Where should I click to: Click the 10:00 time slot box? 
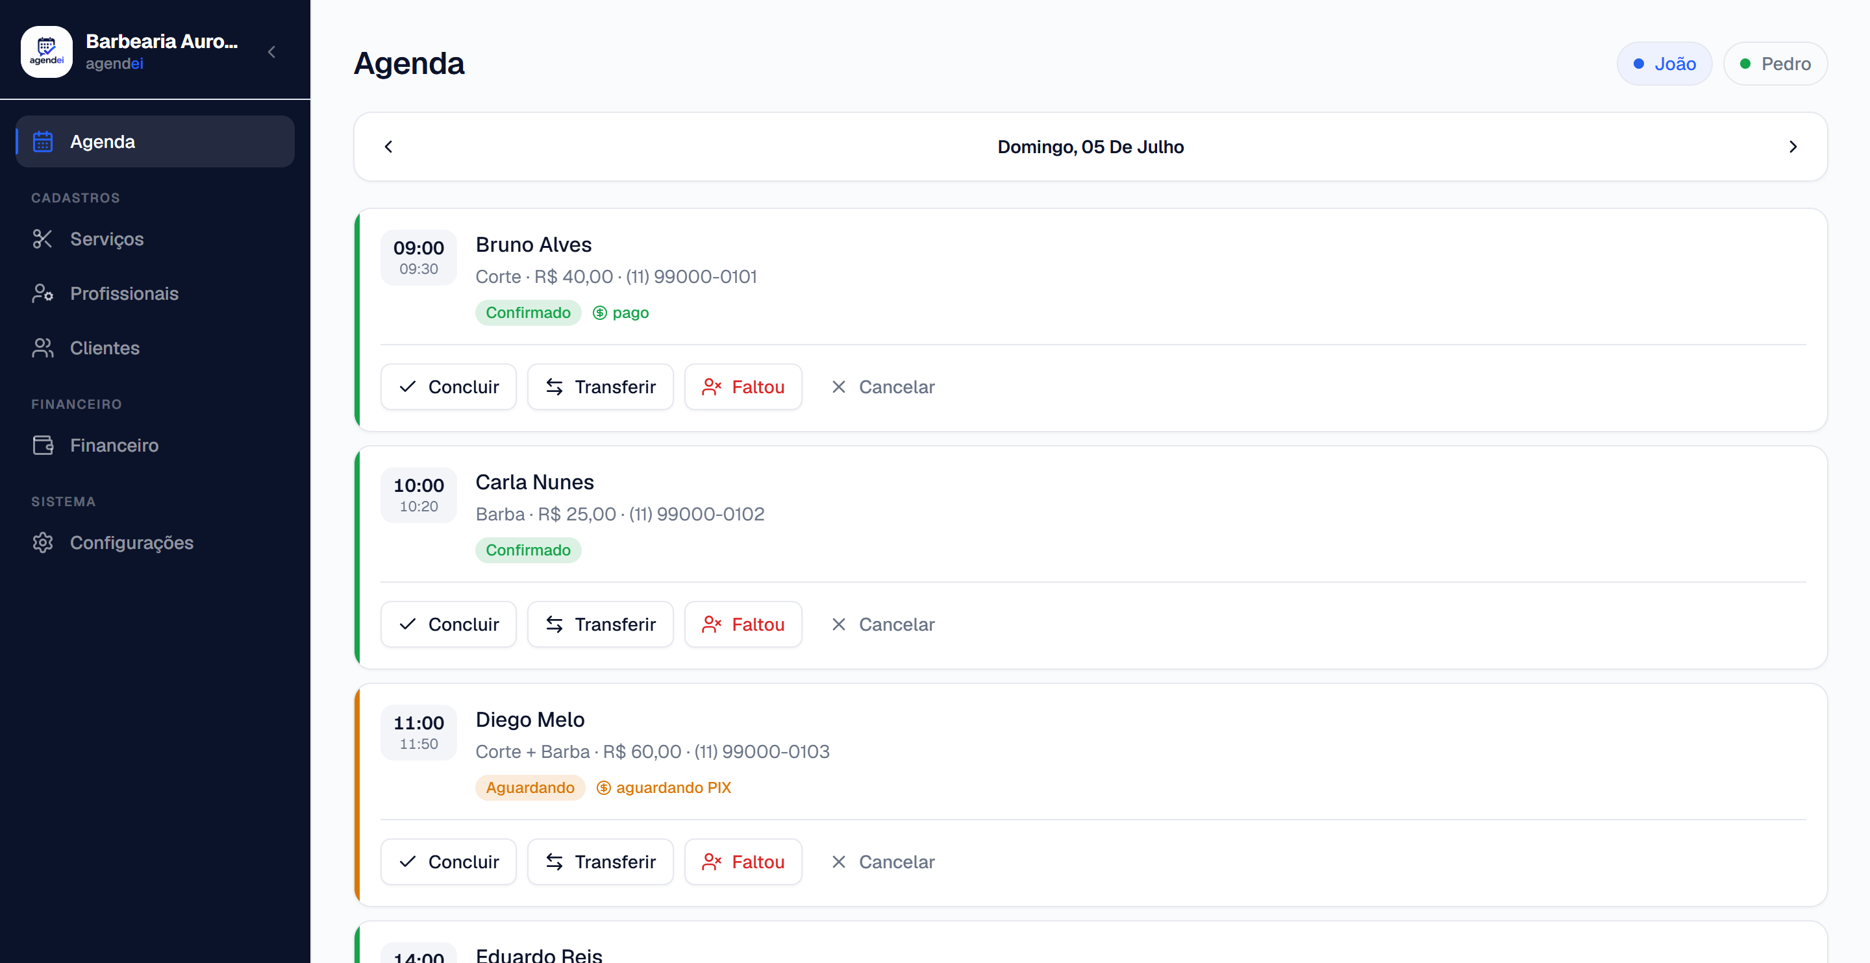[419, 495]
